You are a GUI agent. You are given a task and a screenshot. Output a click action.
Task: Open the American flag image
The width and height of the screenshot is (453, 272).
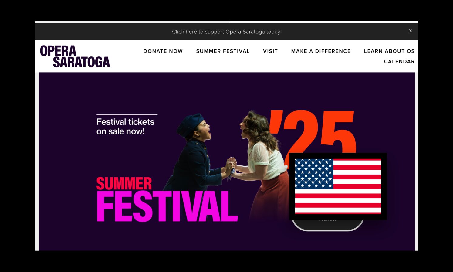(x=338, y=186)
